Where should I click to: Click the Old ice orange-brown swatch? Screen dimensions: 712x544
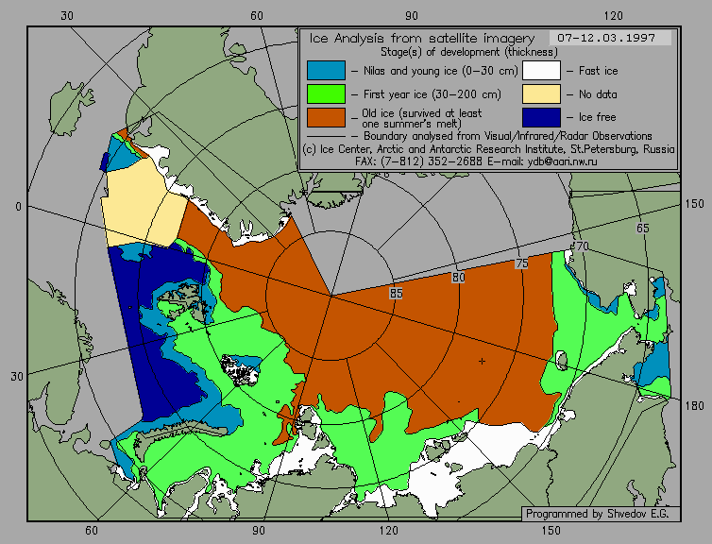tap(326, 117)
